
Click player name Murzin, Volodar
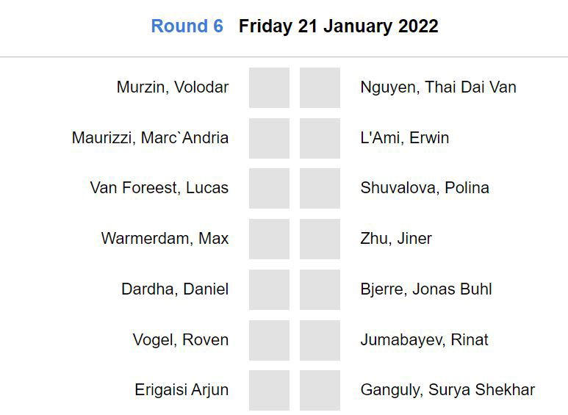coord(173,87)
